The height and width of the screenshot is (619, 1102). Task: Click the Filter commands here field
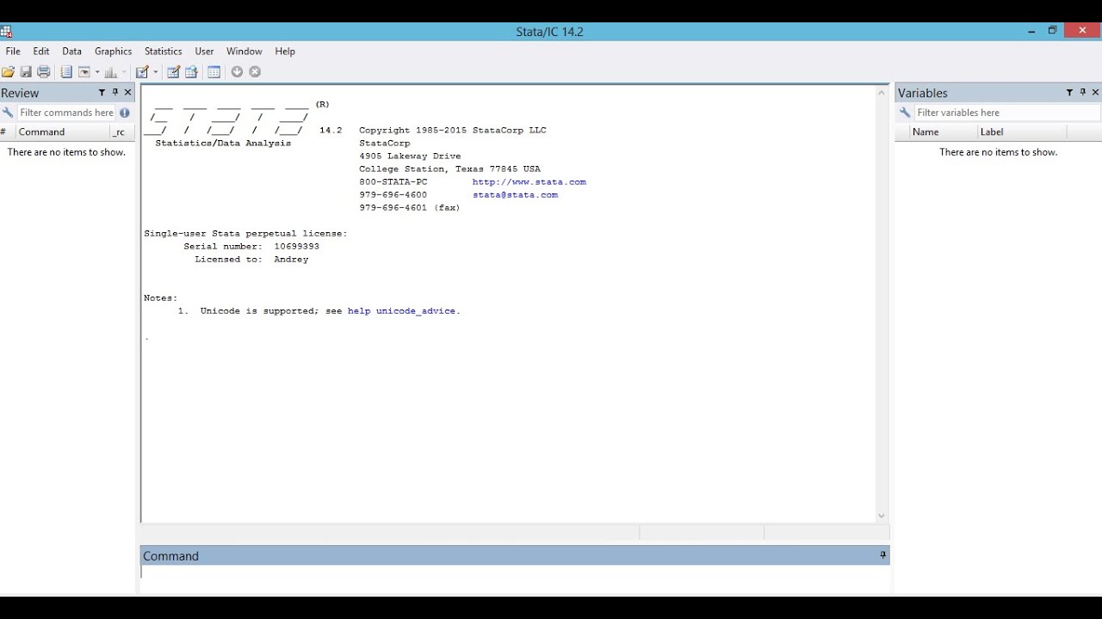[67, 113]
